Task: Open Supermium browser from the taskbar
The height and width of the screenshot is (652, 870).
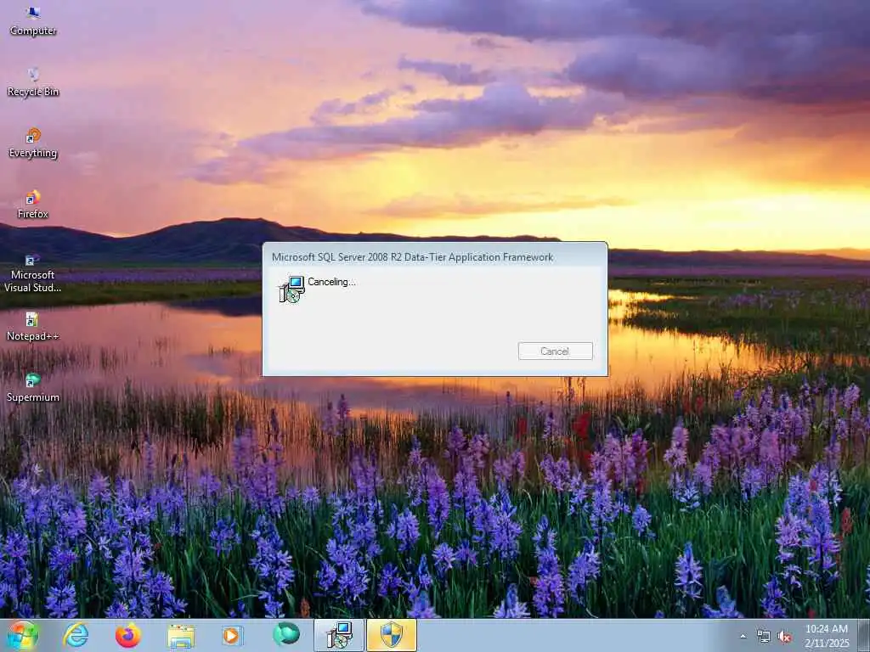Action: pos(285,635)
